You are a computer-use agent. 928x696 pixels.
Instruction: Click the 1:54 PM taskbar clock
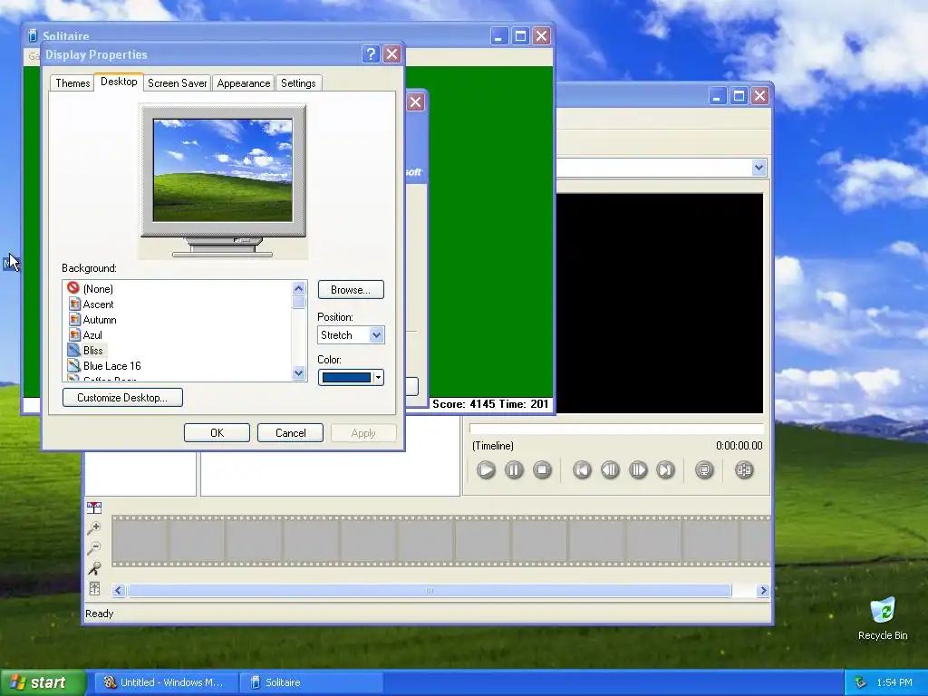pos(894,682)
